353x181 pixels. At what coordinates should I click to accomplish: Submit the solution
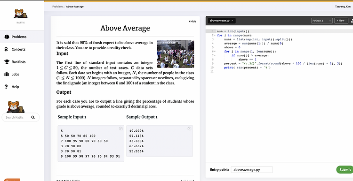(x=345, y=170)
